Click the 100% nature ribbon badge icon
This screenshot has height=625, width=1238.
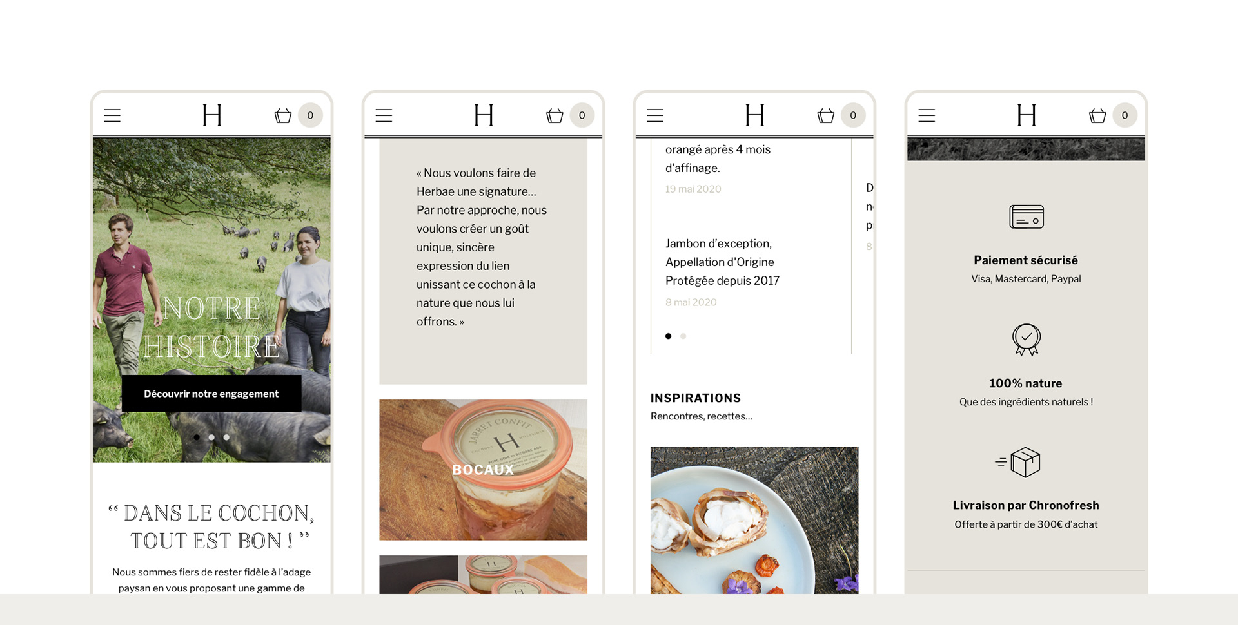[x=1027, y=340]
